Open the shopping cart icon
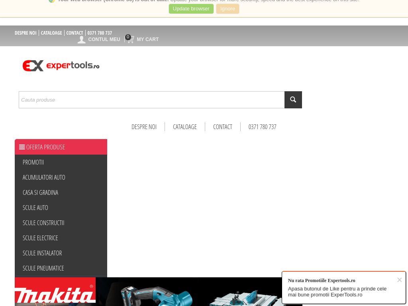Image resolution: width=408 pixels, height=306 pixels. [130, 39]
